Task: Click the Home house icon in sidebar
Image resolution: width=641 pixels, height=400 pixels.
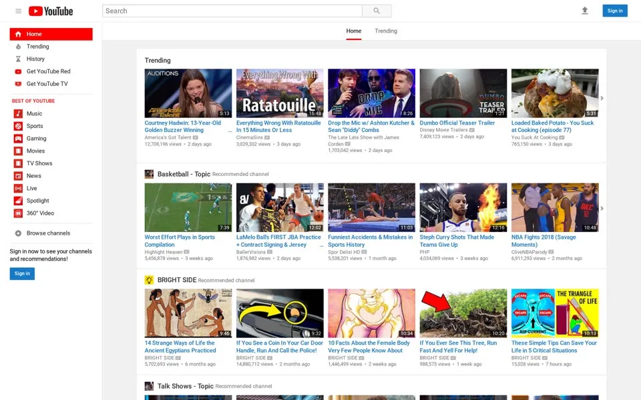Action: (18, 34)
